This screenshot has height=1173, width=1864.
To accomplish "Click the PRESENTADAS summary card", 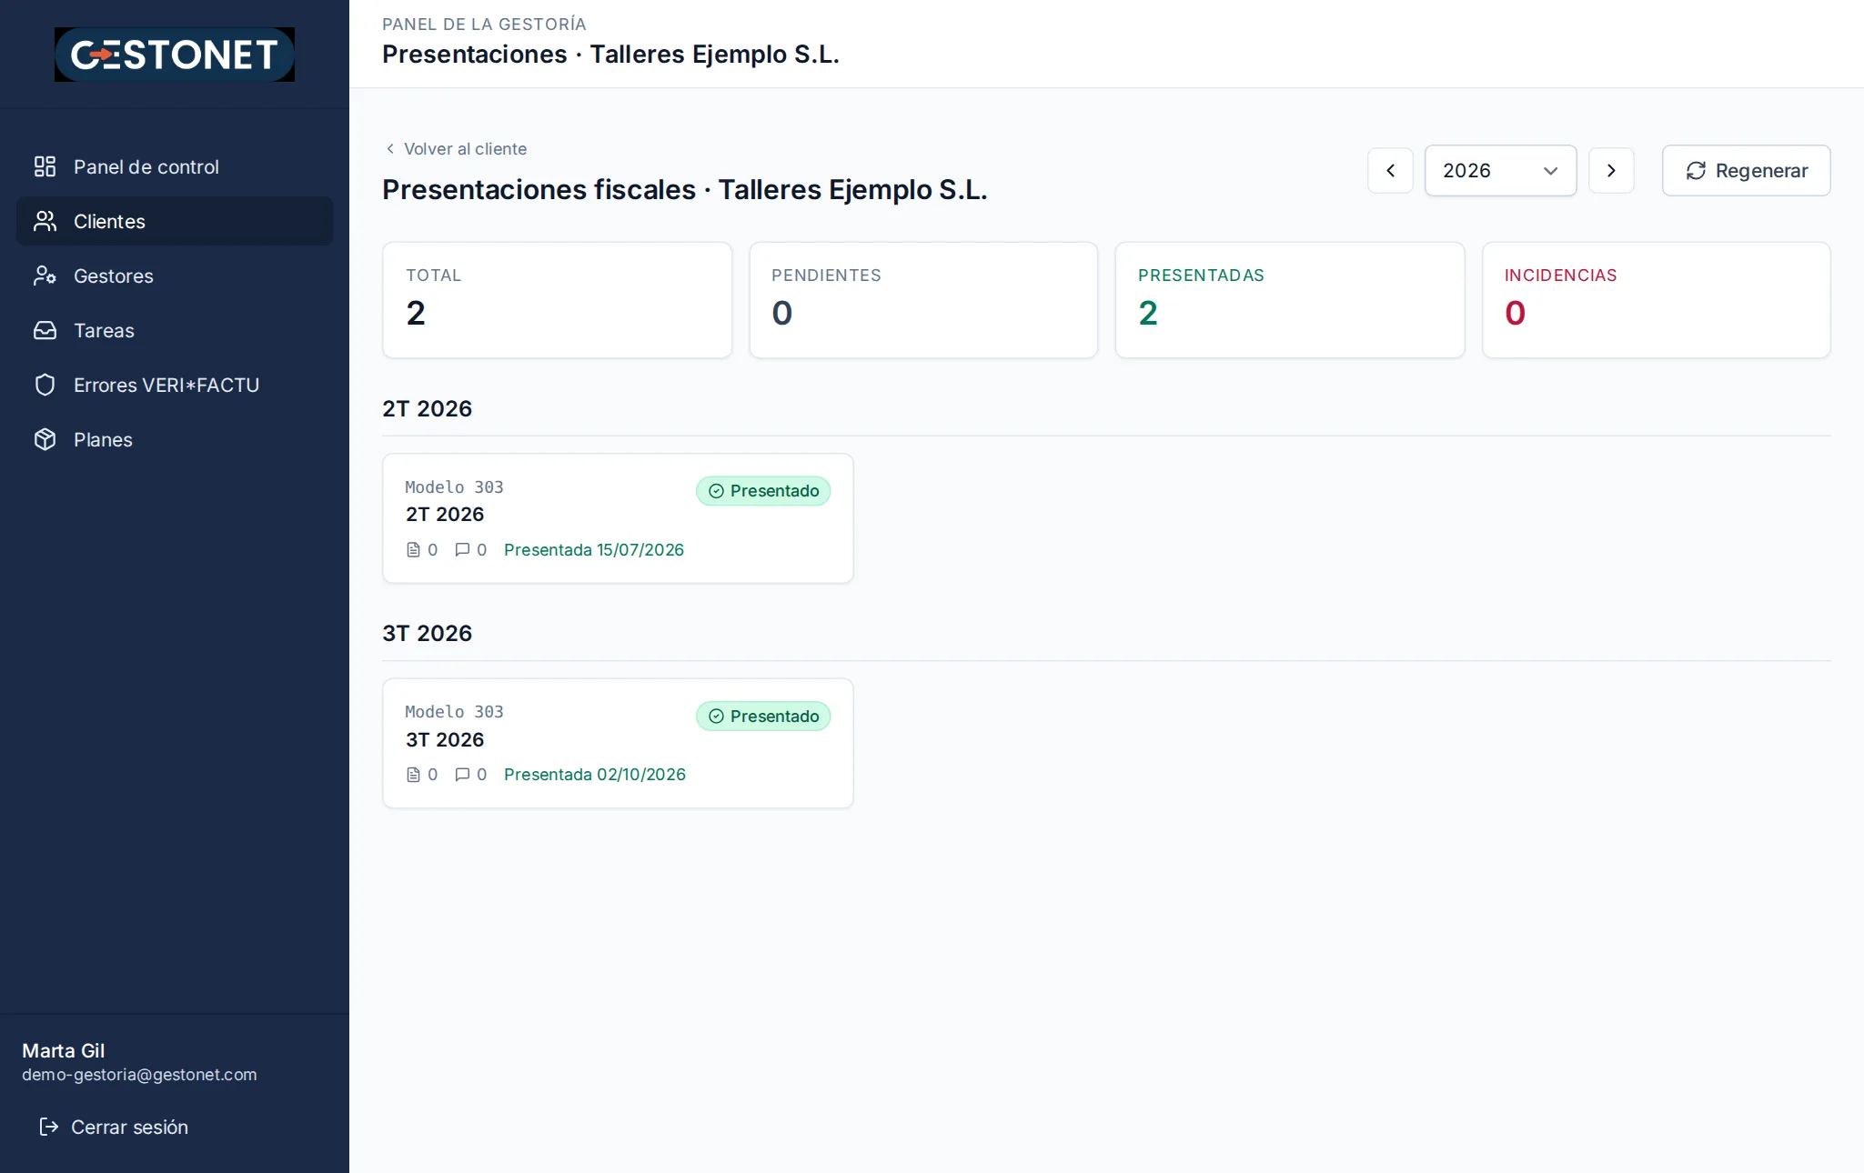I will tap(1289, 300).
